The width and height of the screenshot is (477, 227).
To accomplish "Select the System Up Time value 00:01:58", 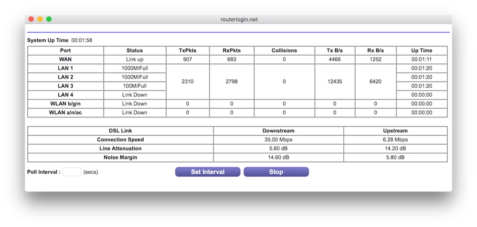I will click(x=82, y=40).
